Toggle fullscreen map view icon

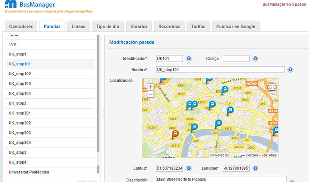click(272, 87)
